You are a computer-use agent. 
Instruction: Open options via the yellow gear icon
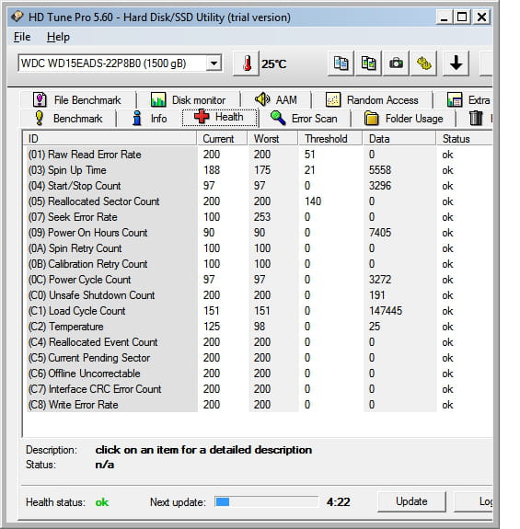click(x=424, y=63)
